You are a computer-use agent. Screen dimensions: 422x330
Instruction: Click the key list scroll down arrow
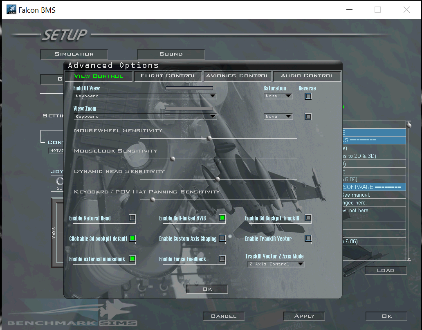(x=409, y=259)
